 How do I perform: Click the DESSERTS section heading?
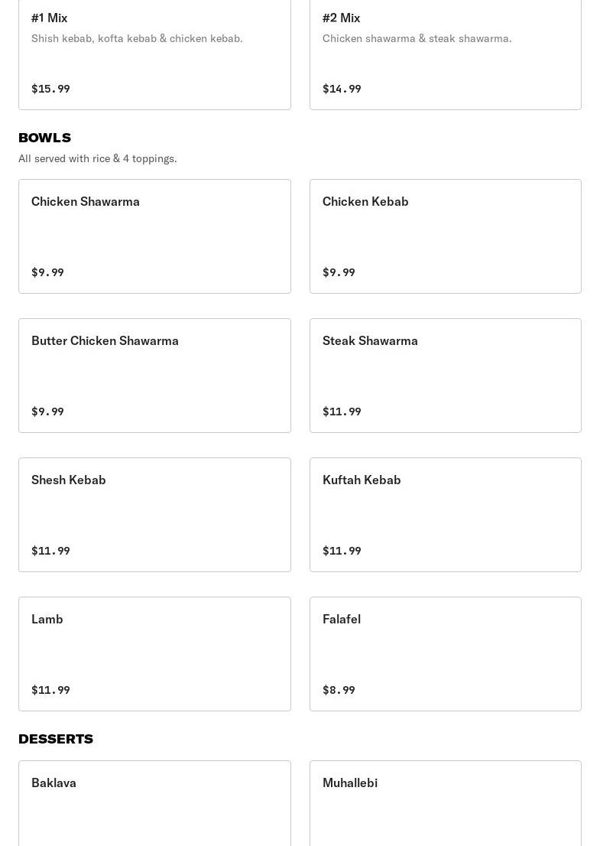(56, 739)
